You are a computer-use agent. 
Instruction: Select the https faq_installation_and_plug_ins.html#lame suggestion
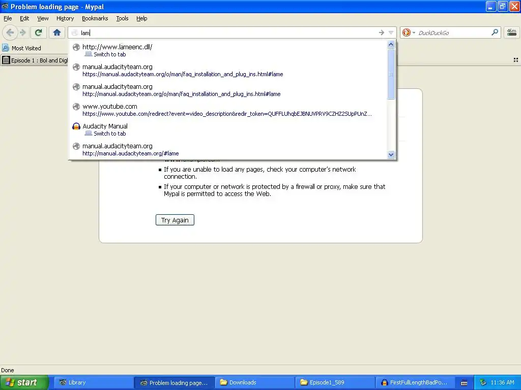coord(228,70)
